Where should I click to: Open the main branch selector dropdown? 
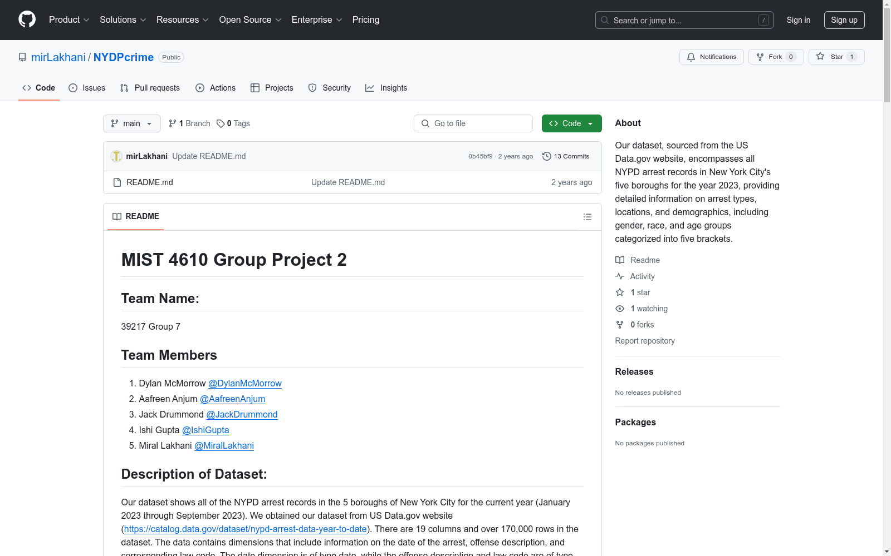pos(132,123)
